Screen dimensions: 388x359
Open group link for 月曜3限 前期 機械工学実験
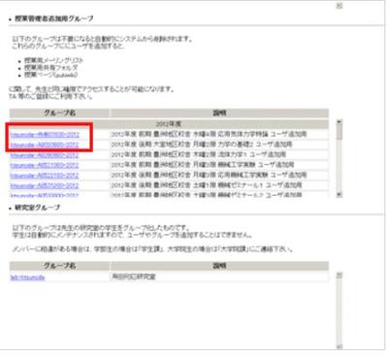pyautogui.click(x=45, y=165)
